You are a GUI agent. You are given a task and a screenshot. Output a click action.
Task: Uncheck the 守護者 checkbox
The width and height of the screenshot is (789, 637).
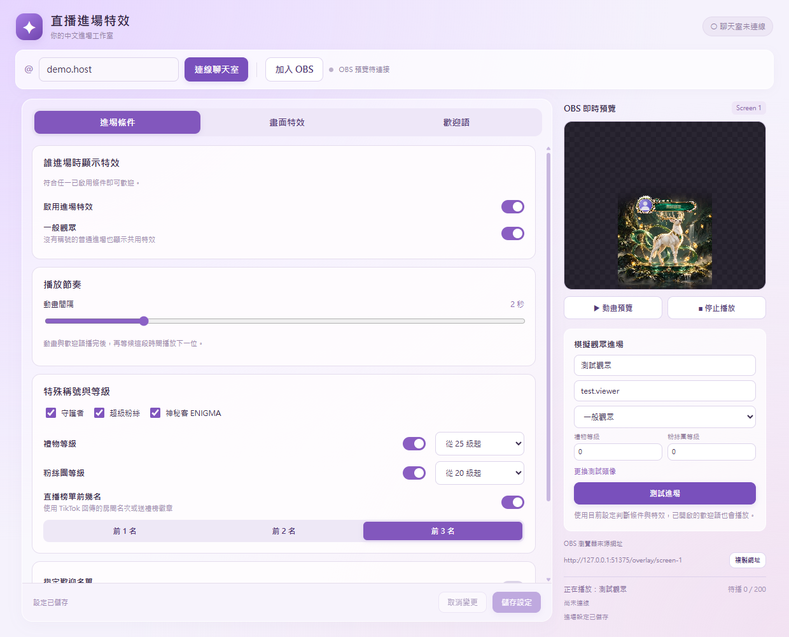(x=51, y=413)
